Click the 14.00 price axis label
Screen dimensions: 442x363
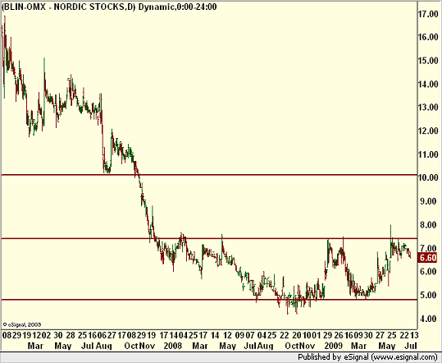point(428,84)
